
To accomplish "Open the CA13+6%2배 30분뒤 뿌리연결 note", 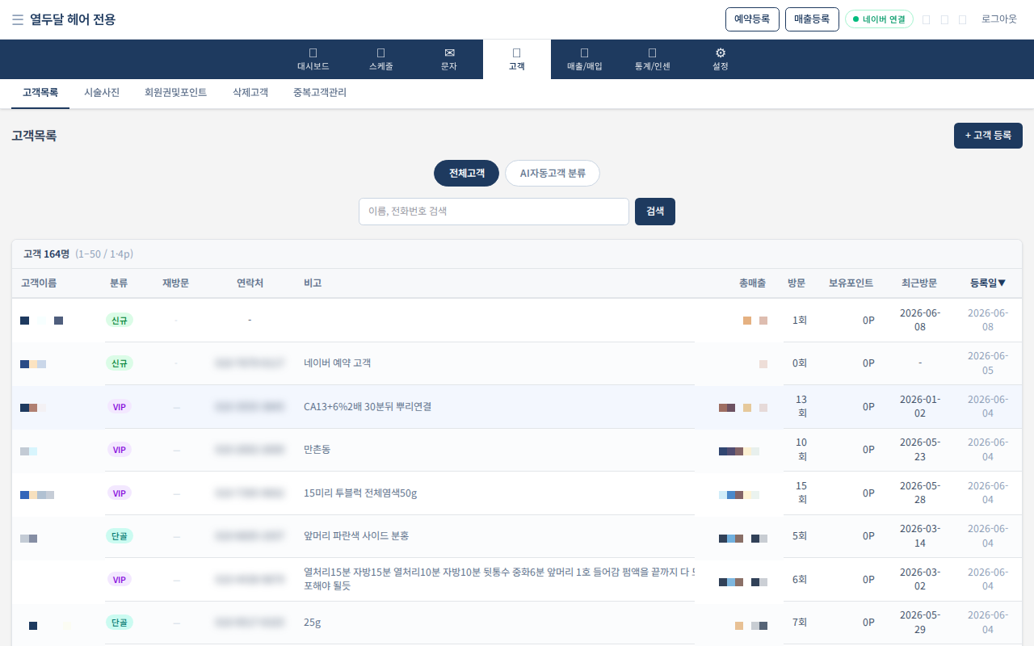I will point(368,407).
